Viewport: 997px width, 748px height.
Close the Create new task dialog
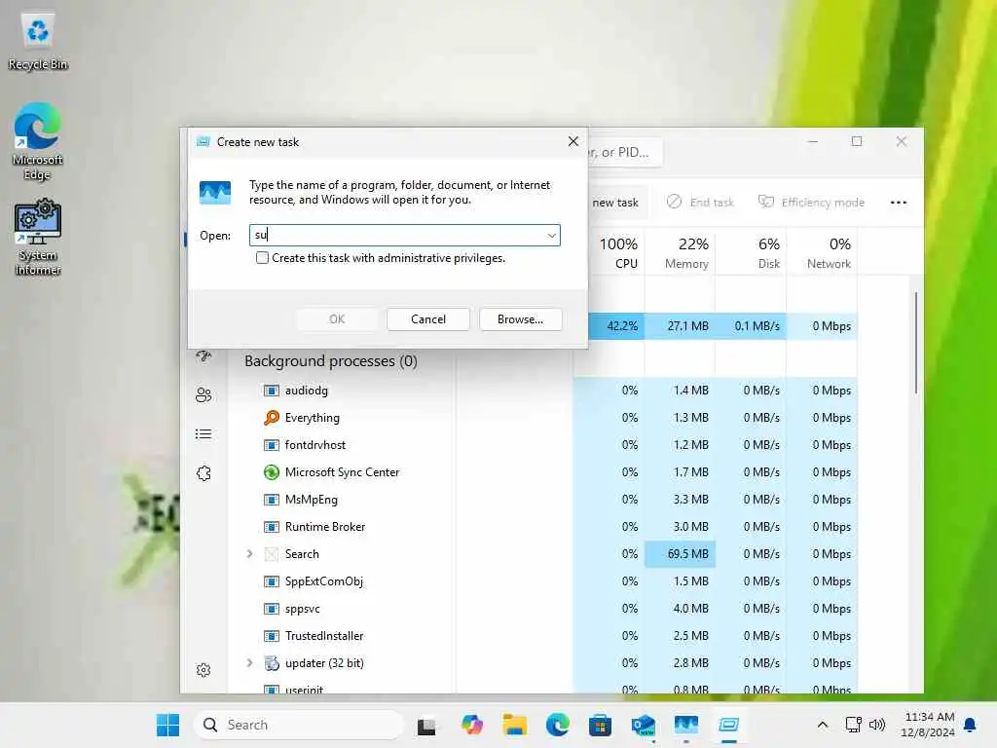(572, 141)
